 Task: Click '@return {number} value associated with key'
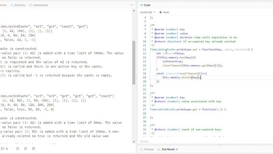[x=186, y=101]
